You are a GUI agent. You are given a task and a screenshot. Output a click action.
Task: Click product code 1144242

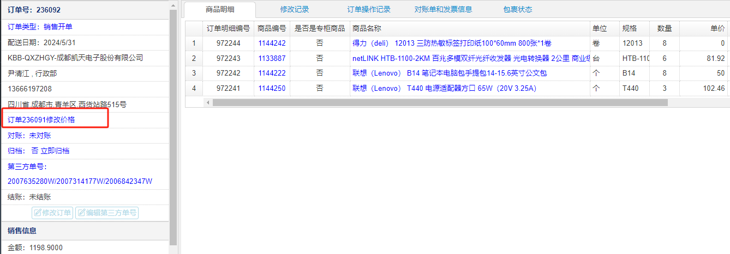272,44
